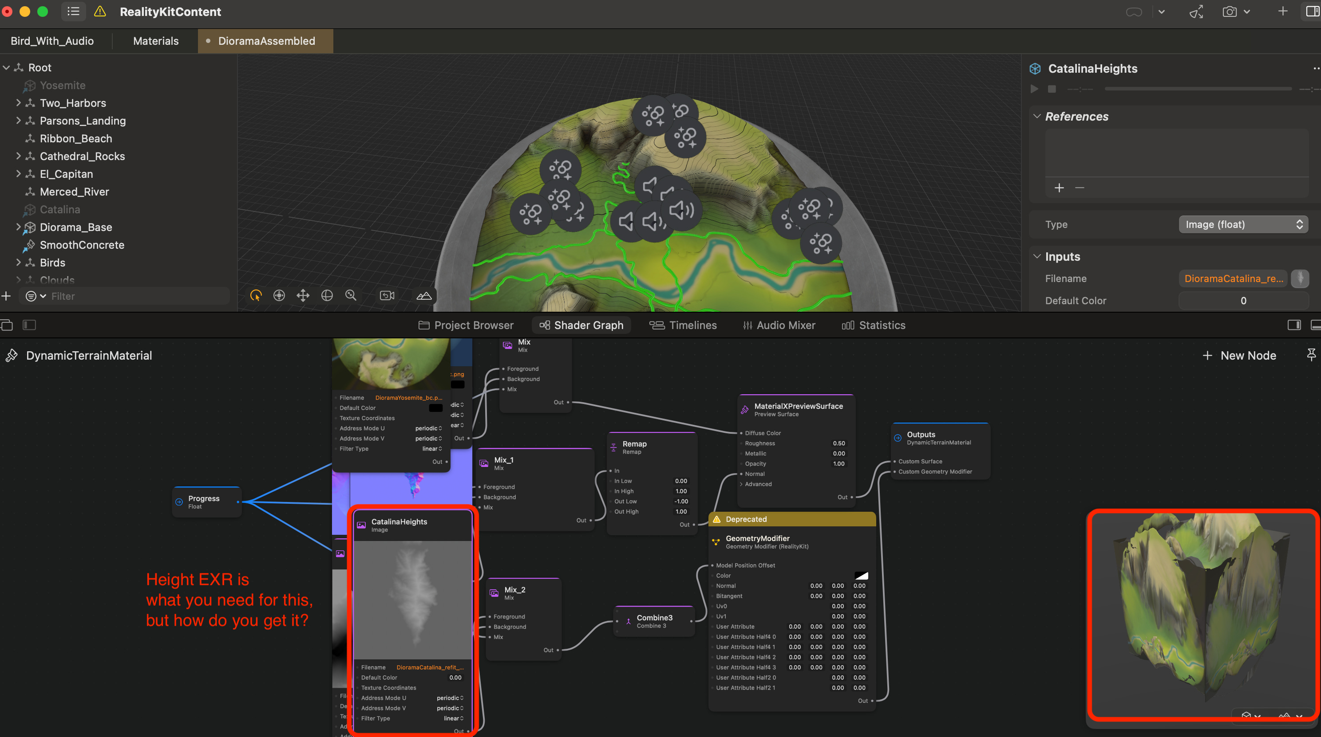Viewport: 1321px width, 737px height.
Task: Toggle the left sidebar in editor panel
Action: [29, 325]
